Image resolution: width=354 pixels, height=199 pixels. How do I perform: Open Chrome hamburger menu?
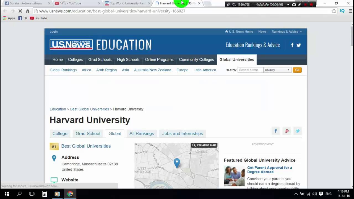coord(350,11)
